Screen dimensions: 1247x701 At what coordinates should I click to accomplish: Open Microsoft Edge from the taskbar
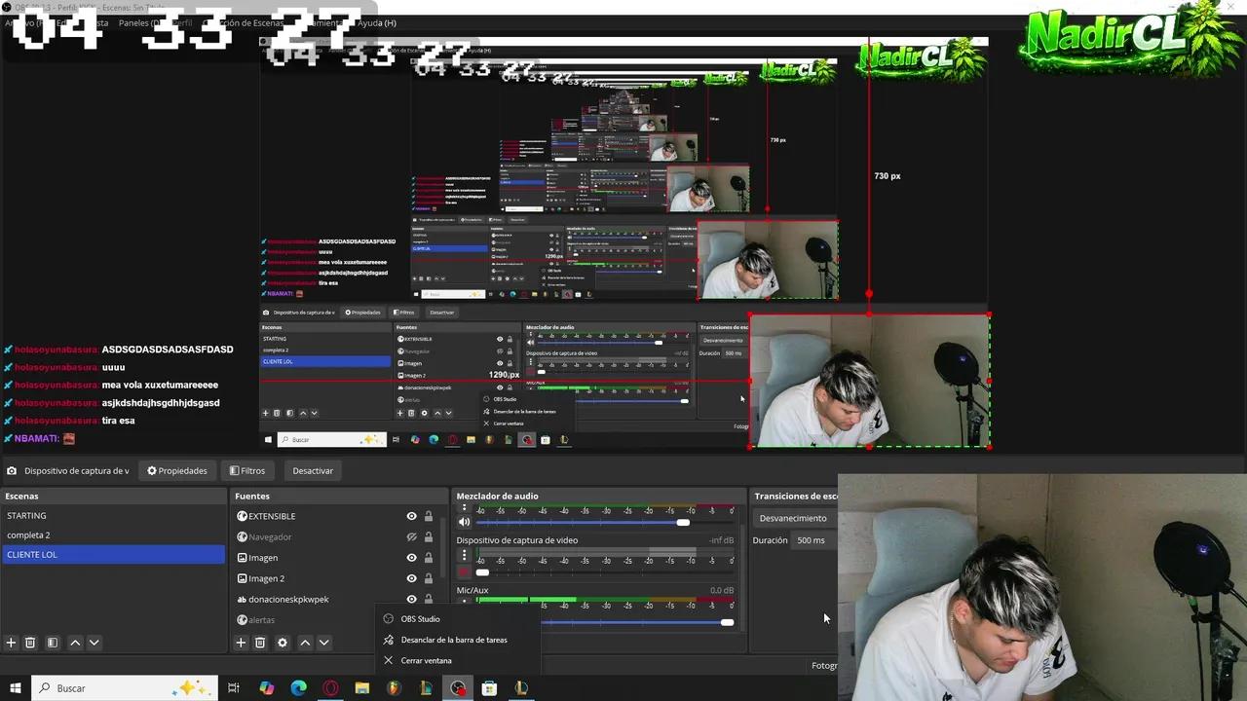pyautogui.click(x=299, y=688)
